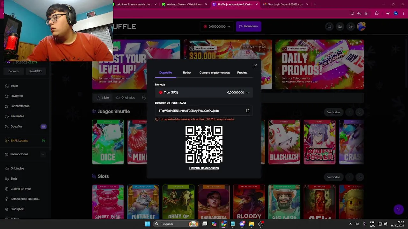This screenshot has height=229, width=408.
Task: Open the Waifu Tower game thumbnail
Action: pyautogui.click(x=319, y=142)
